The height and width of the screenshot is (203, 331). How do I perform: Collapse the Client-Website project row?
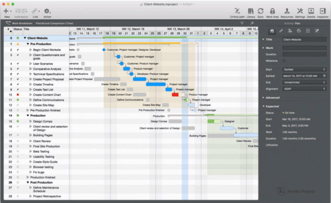pyautogui.click(x=24, y=38)
